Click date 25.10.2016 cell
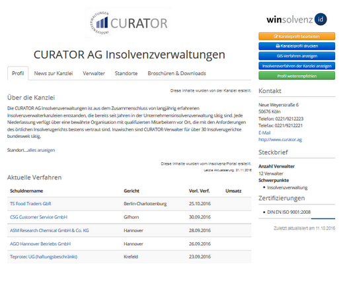343x281 pixels. pos(200,204)
